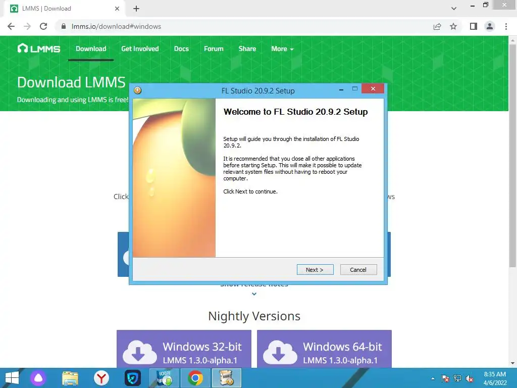Click the page vertical scrollbar
The image size is (517, 388).
[512, 155]
